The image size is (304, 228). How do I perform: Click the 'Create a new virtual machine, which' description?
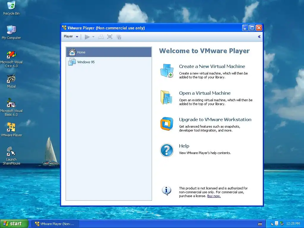[213, 75]
